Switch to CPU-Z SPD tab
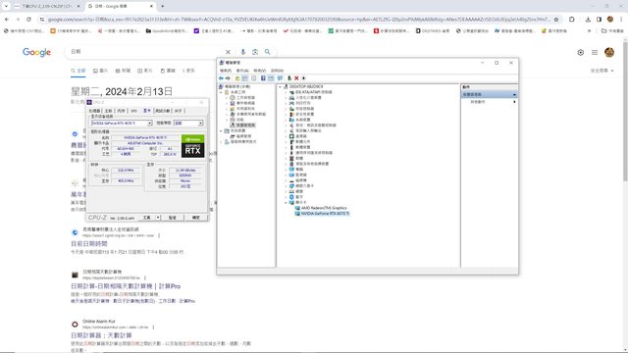Screen dimensions: 628x353 pyautogui.click(x=133, y=111)
